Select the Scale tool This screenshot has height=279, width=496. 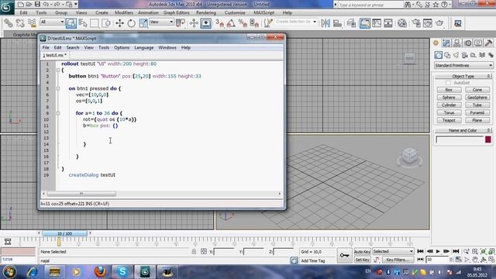click(143, 23)
